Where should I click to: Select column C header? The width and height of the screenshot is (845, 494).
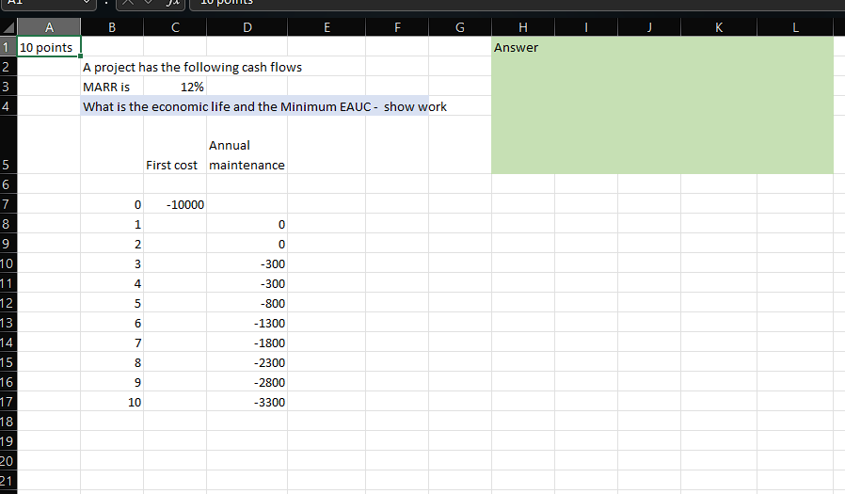(x=175, y=27)
